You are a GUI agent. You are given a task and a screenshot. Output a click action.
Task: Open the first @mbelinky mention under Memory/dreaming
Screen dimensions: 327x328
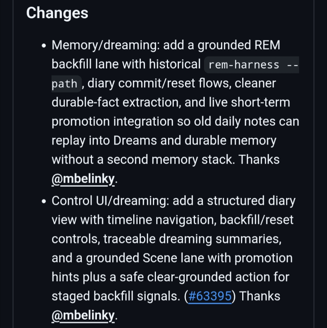click(x=83, y=179)
